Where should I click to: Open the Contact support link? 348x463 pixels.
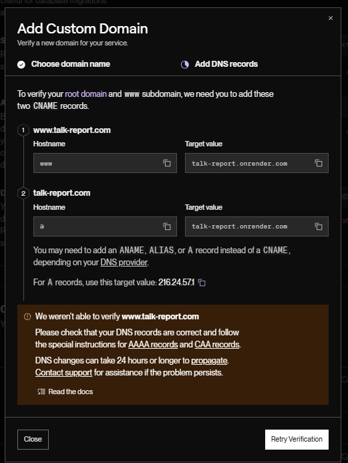63,373
